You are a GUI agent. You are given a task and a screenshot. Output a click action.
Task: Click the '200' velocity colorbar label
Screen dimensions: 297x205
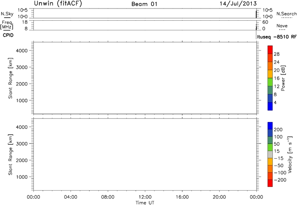pyautogui.click(x=278, y=130)
